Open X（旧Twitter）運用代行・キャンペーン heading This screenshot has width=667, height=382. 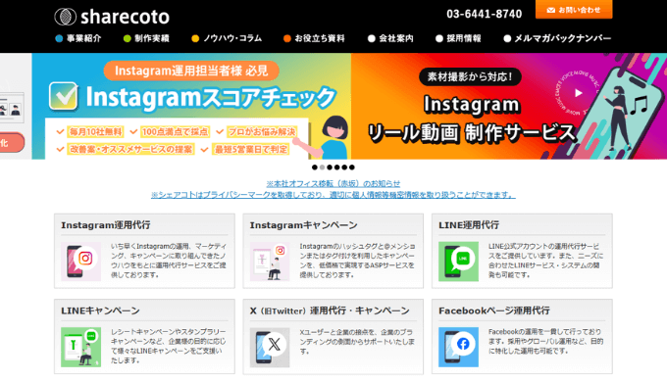point(330,310)
